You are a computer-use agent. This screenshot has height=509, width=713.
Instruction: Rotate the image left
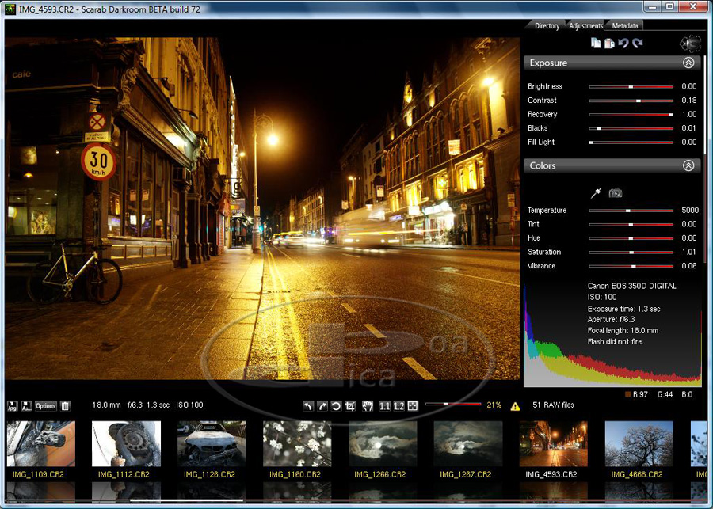308,405
